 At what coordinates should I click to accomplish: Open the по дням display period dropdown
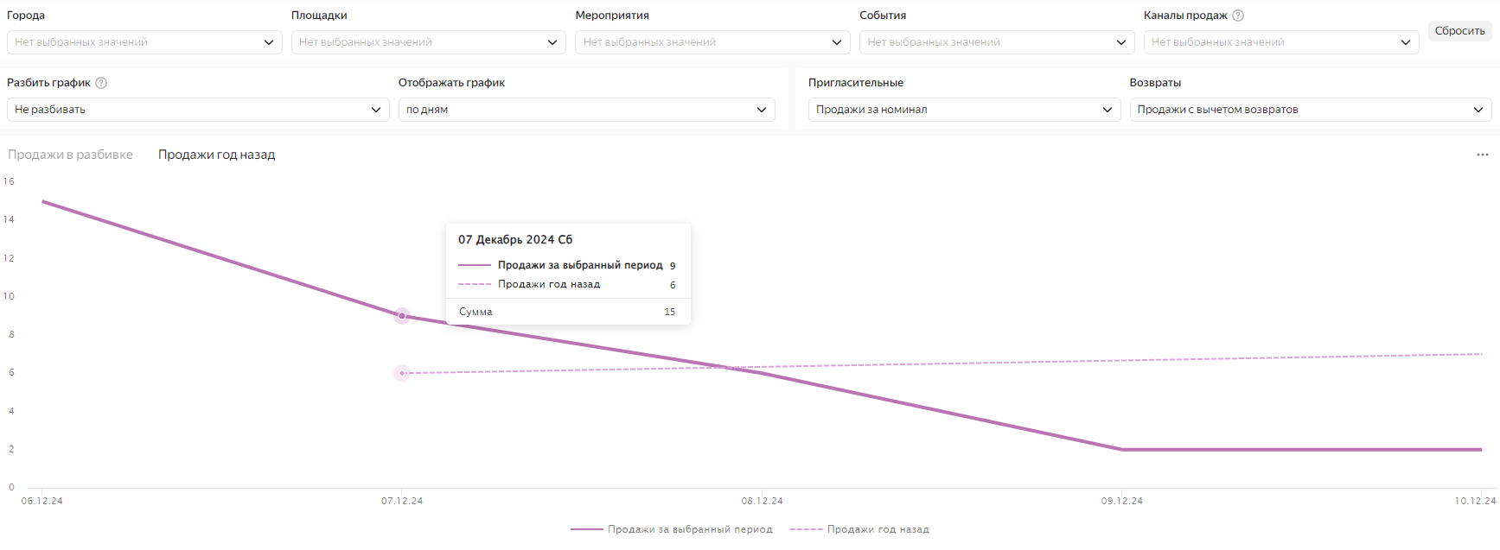click(586, 109)
